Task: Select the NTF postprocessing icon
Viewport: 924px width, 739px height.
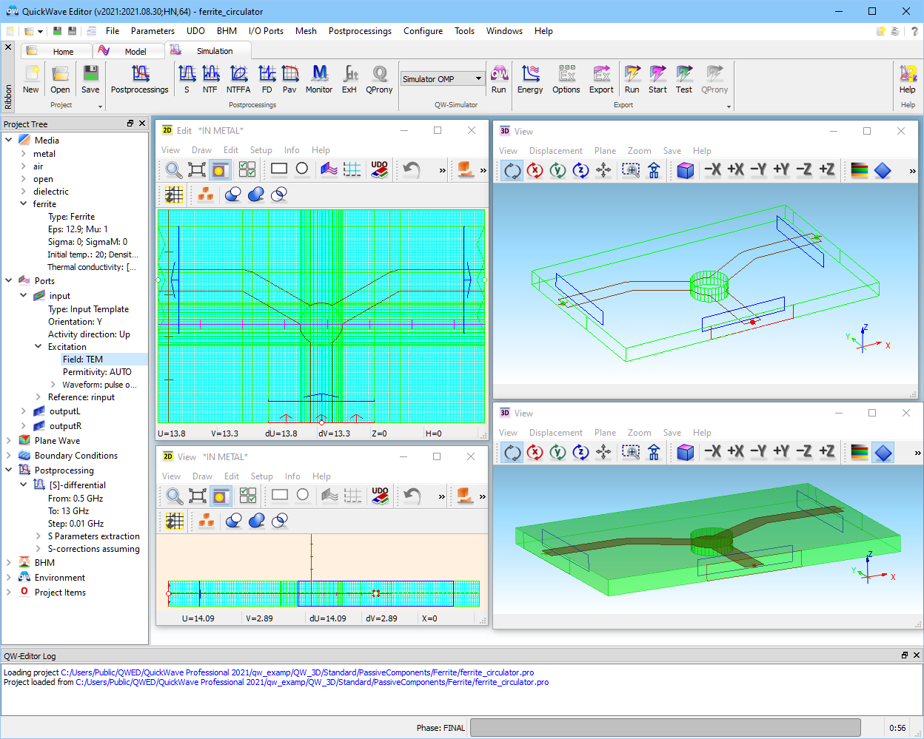Action: coord(210,79)
